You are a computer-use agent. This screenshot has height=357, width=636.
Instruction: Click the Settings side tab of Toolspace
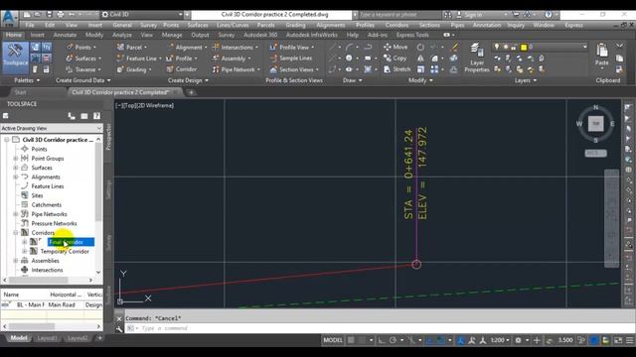click(108, 189)
